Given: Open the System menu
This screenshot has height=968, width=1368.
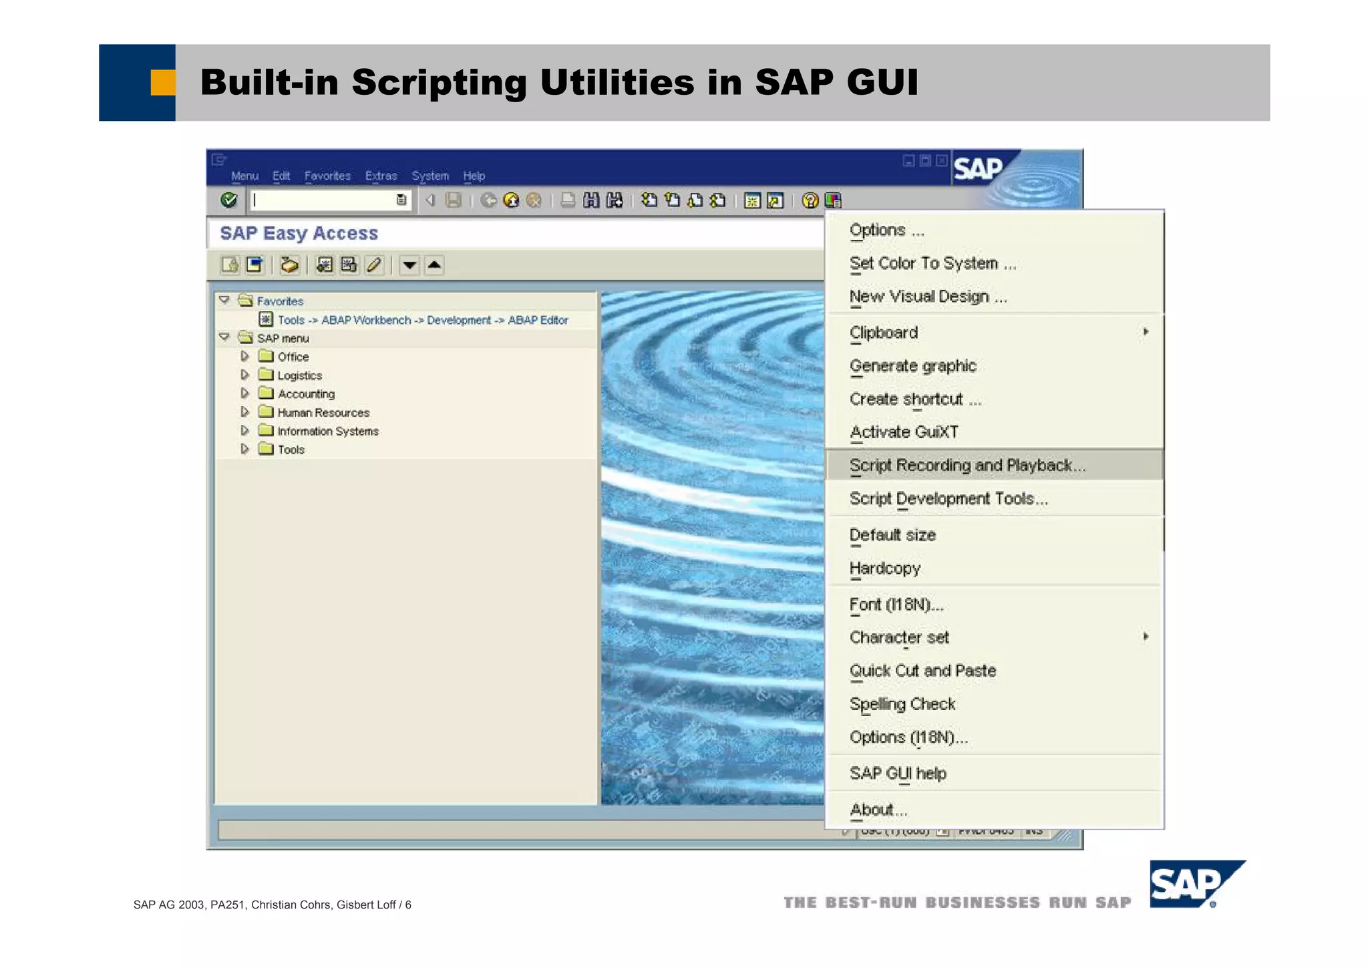Looking at the screenshot, I should coord(430,176).
